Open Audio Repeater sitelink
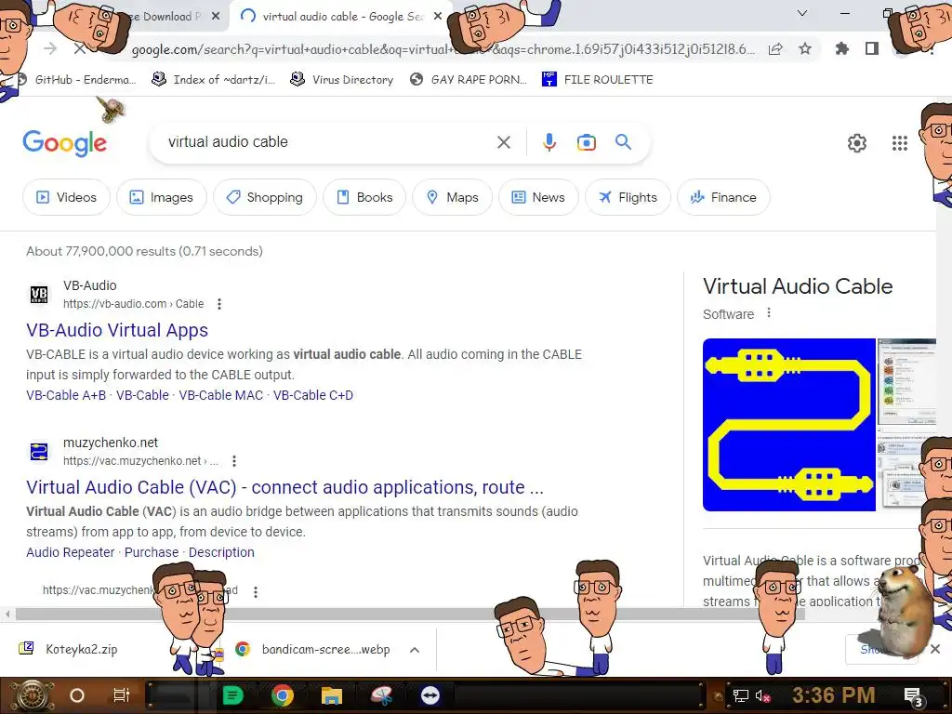 coord(71,552)
